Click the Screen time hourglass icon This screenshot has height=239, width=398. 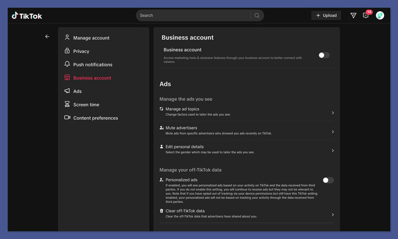click(67, 104)
